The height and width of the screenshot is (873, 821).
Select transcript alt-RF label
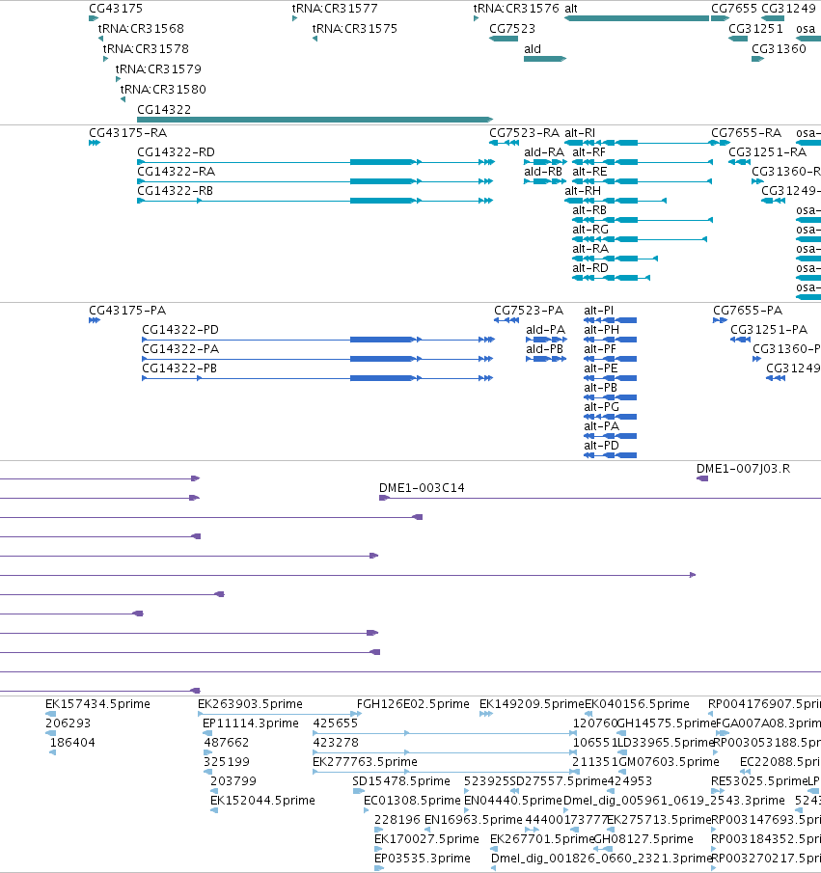pyautogui.click(x=588, y=152)
